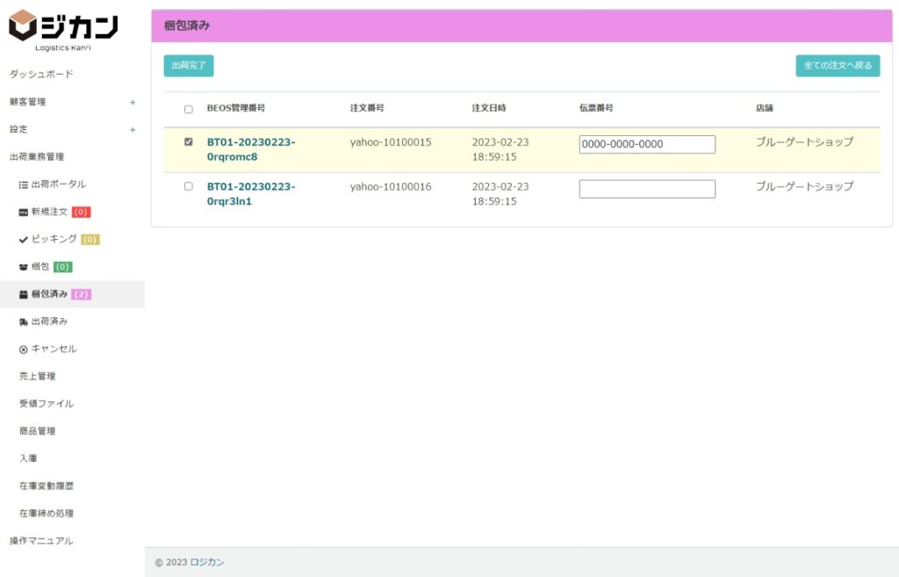The height and width of the screenshot is (577, 899).
Task: Uncheck the yahoo-10100015 order checkbox
Action: (x=188, y=141)
